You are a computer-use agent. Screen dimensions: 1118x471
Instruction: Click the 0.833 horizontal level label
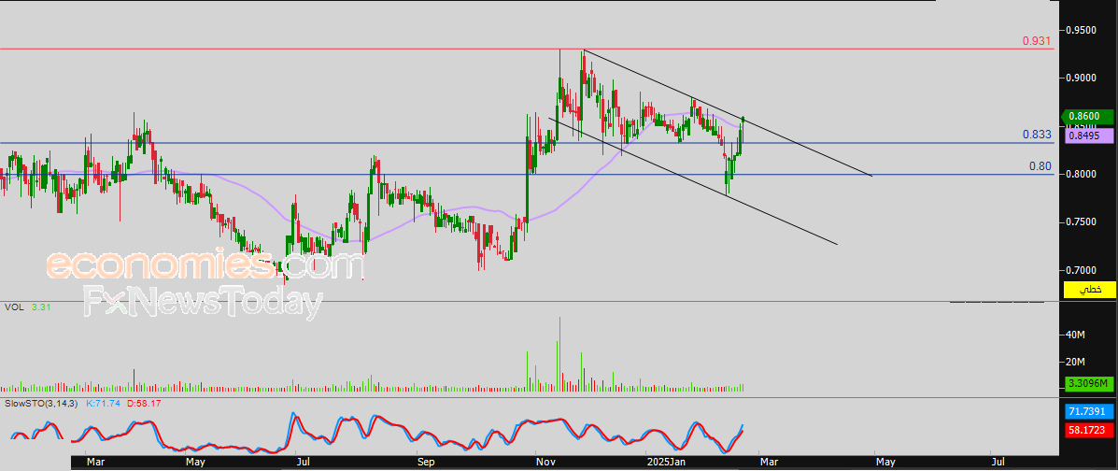pos(1037,136)
